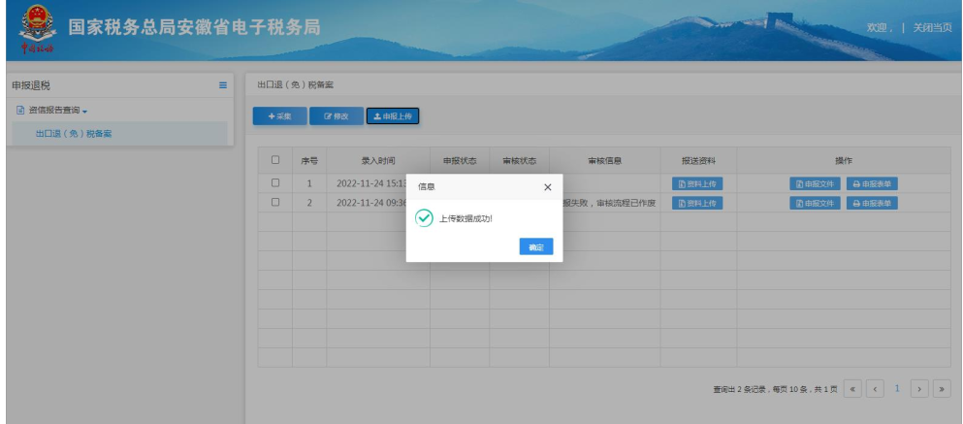Viewport: 963px width, 424px height.
Task: Click the 采集 plus button
Action: pyautogui.click(x=279, y=116)
